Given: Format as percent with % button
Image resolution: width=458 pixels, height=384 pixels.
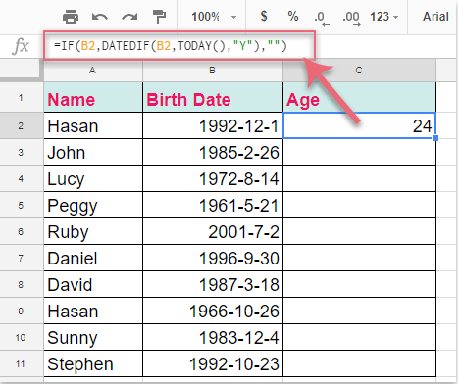Looking at the screenshot, I should point(293,16).
